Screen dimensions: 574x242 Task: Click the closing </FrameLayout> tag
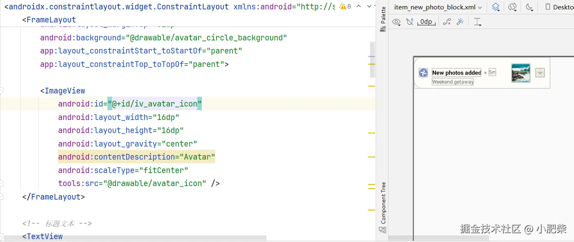point(54,197)
